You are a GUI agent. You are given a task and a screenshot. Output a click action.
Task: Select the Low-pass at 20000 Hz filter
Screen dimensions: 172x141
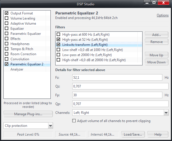coord(87,55)
